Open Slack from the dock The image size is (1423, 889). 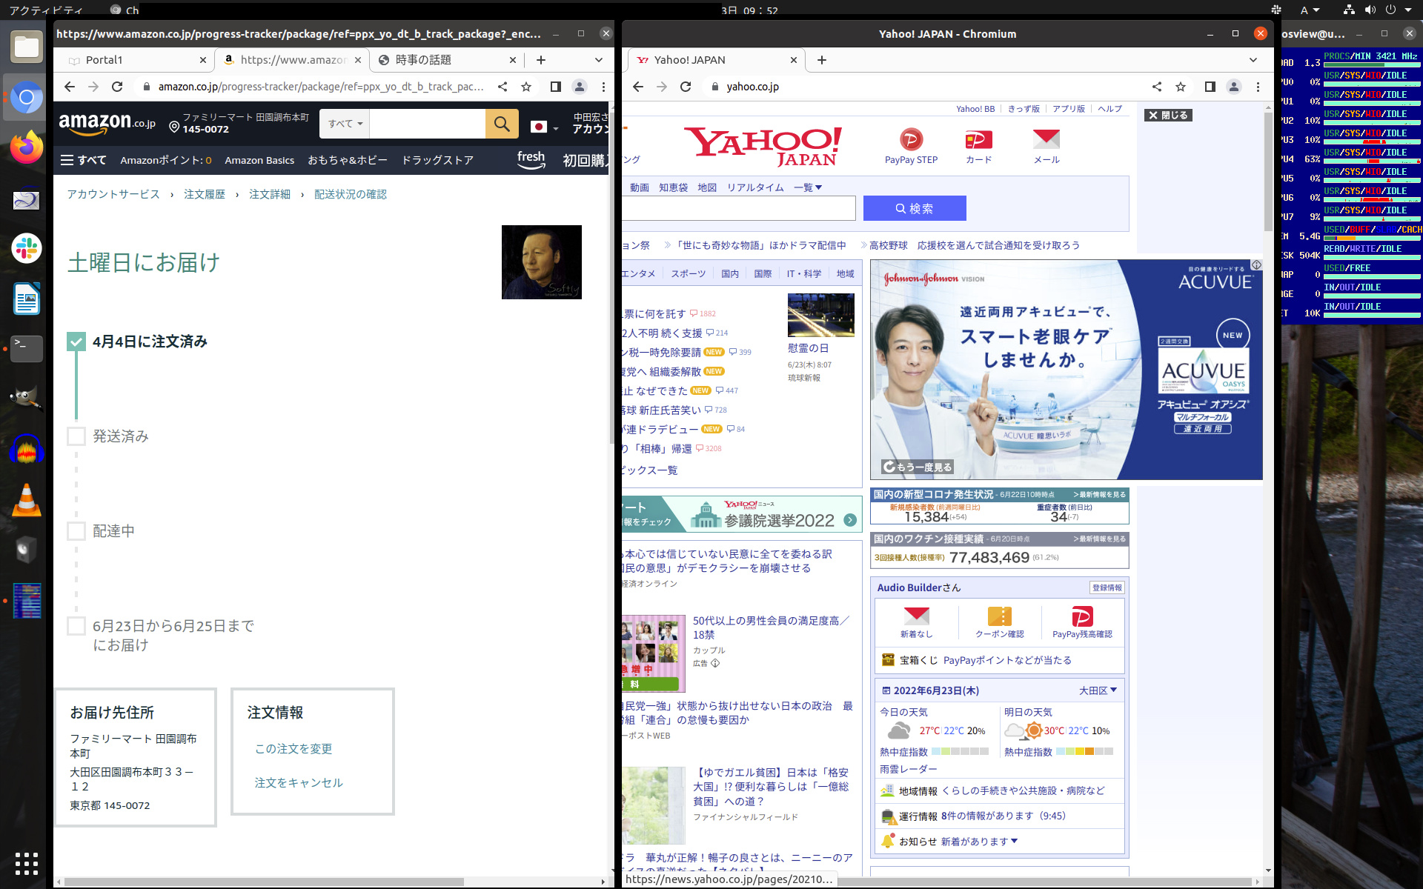[x=27, y=248]
